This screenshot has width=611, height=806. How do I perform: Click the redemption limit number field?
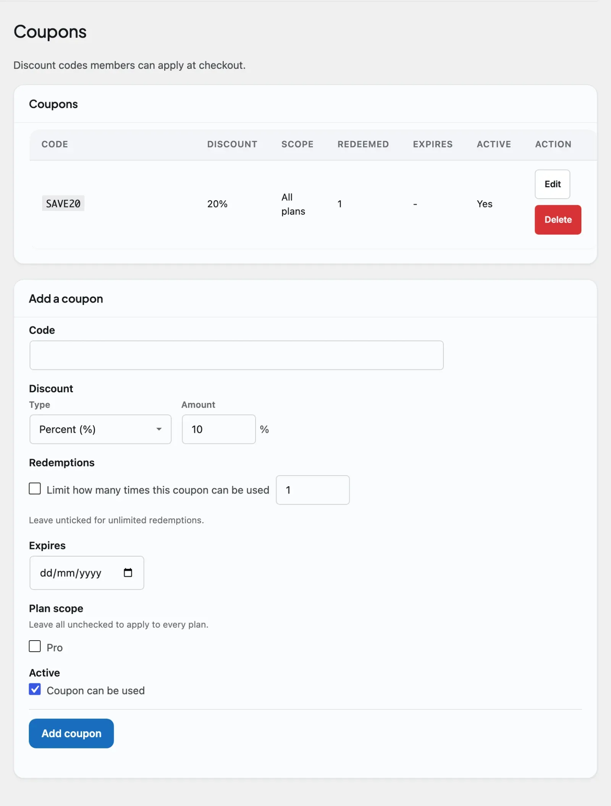click(313, 490)
